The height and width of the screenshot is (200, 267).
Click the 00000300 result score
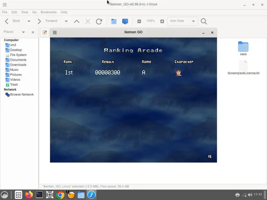(x=108, y=73)
